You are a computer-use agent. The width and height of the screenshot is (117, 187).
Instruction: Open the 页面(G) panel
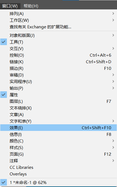click(58, 154)
